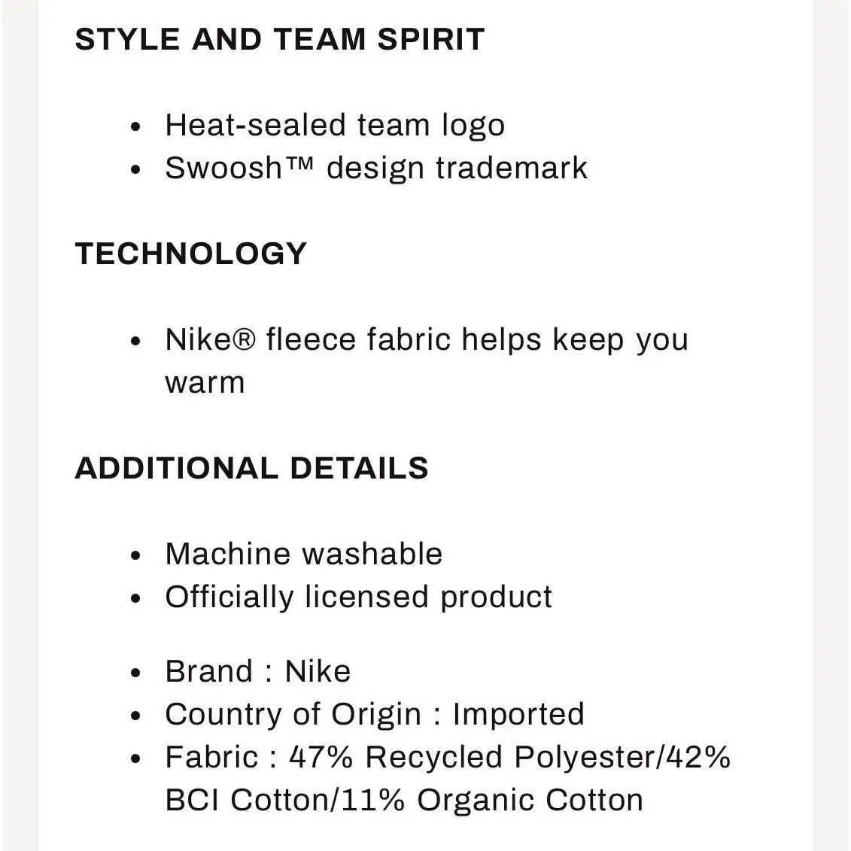Image resolution: width=851 pixels, height=851 pixels.
Task: Select the Heat-sealed team logo text
Action: click(335, 126)
